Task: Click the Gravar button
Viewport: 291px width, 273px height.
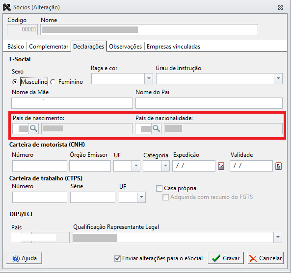Action: (226, 258)
